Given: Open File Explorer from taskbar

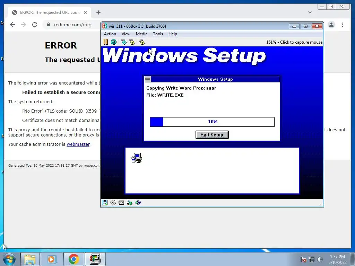Looking at the screenshot, I should 30,259.
